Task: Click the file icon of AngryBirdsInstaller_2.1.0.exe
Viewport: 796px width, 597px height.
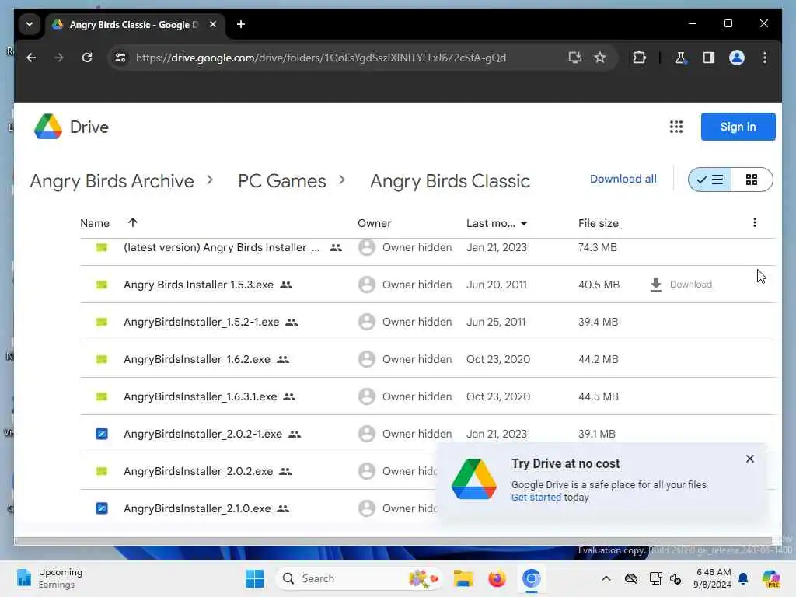Action: click(102, 508)
